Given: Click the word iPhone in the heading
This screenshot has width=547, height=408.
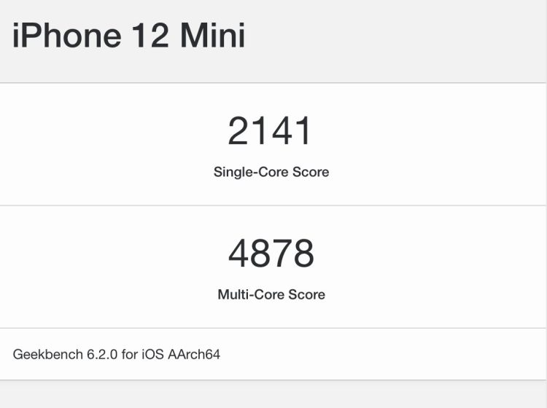Looking at the screenshot, I should (x=66, y=36).
